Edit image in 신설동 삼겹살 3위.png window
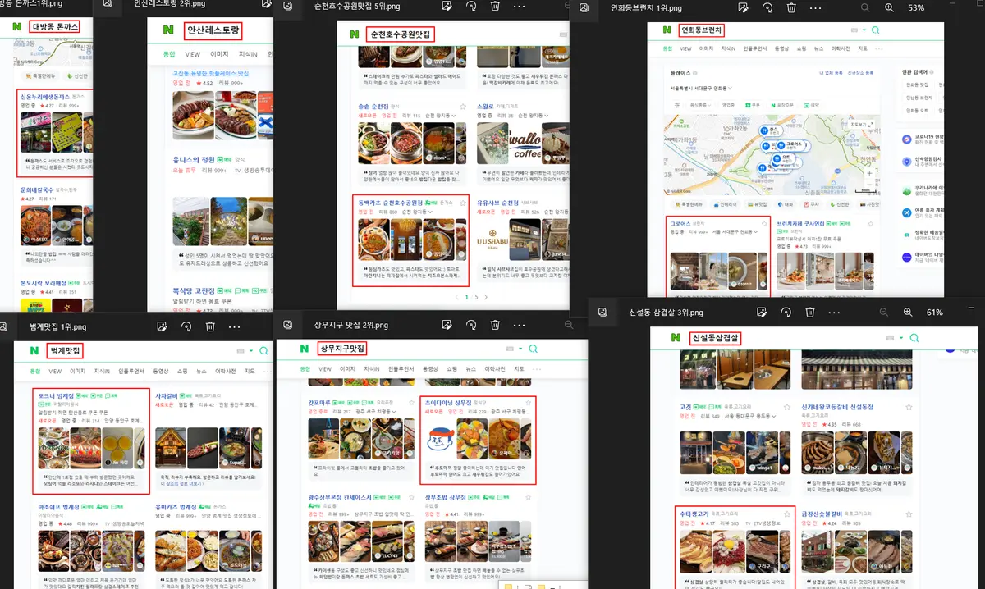Screen dimensions: 985x589 [x=761, y=313]
